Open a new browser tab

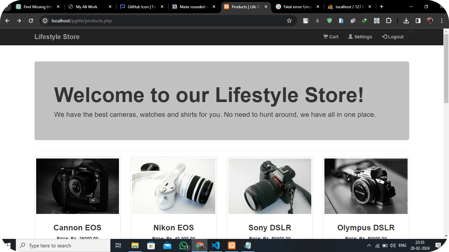[x=381, y=7]
